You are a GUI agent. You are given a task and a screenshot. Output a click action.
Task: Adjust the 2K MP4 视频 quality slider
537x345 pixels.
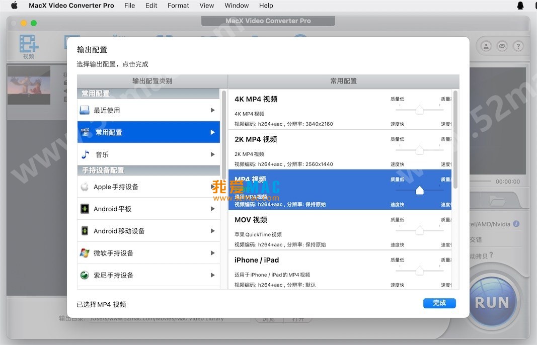point(420,150)
